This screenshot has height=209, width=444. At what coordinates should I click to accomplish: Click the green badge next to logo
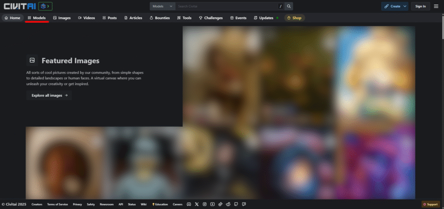point(46,6)
